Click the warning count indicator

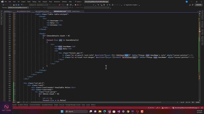tap(18, 102)
